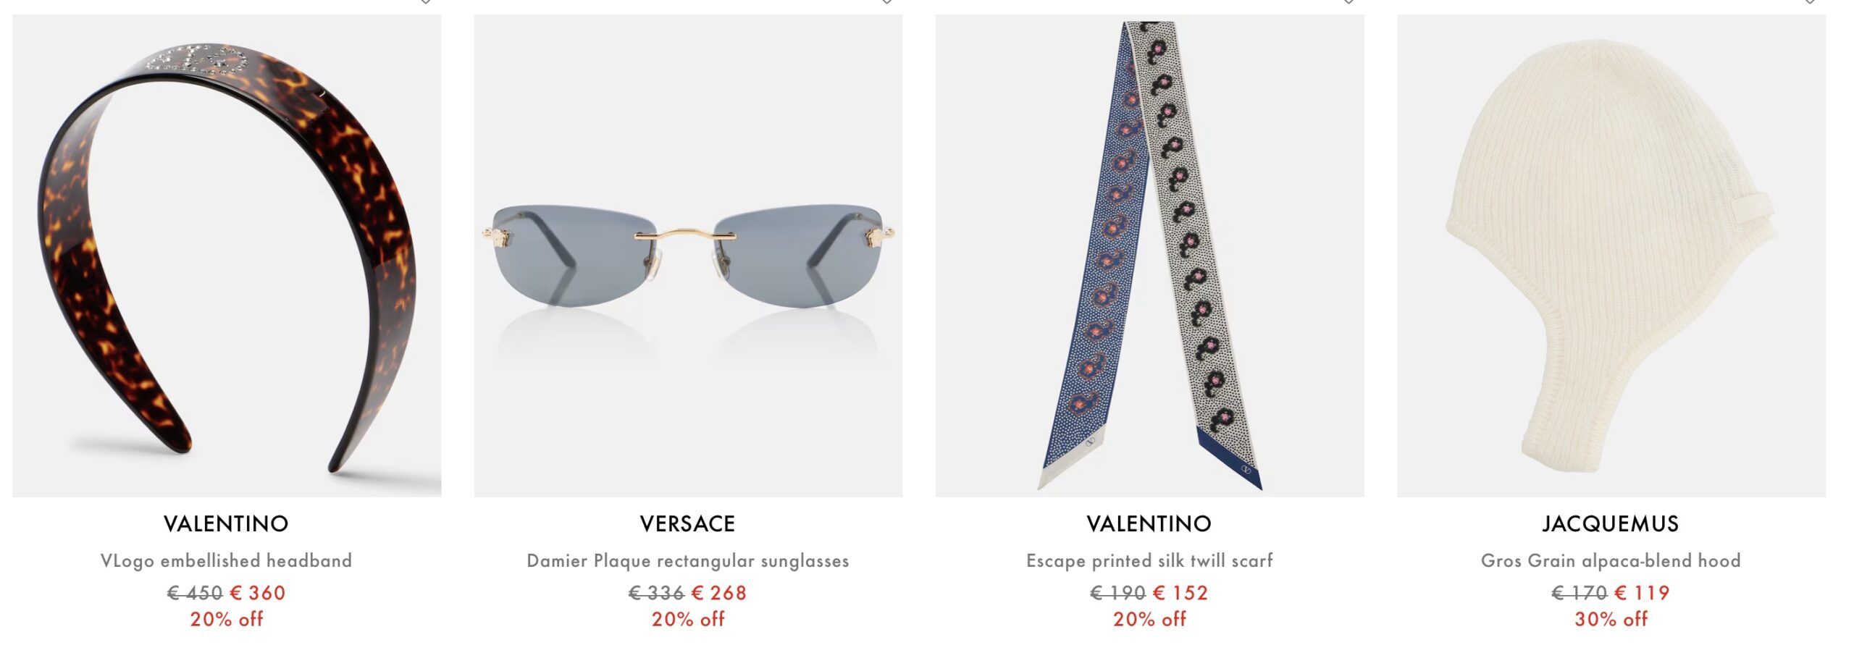The width and height of the screenshot is (1854, 645).
Task: Open Damier Plaque rectangular sunglasses link
Action: pos(688,560)
